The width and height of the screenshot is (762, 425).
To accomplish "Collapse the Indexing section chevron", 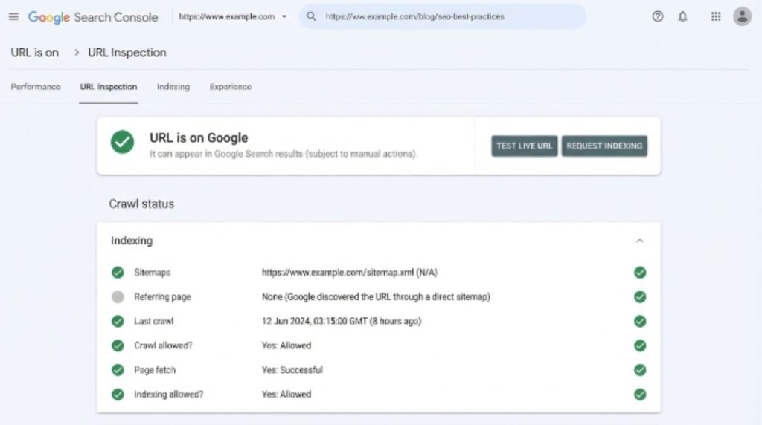I will (x=639, y=241).
